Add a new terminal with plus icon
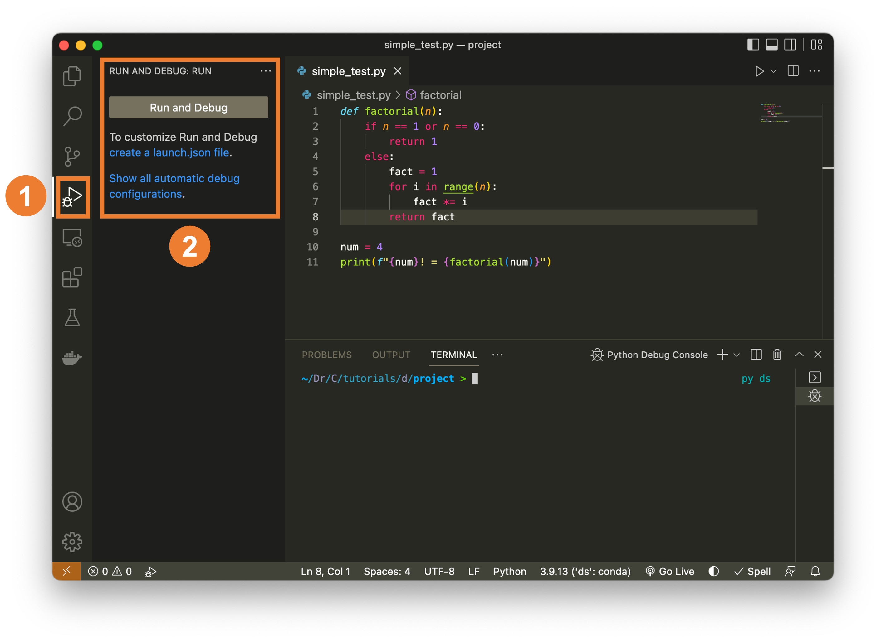Viewport: 881px width, 643px height. point(722,355)
